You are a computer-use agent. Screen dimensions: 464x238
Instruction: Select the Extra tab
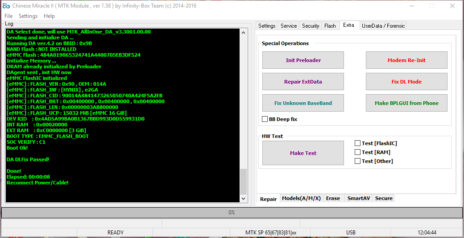click(x=348, y=25)
